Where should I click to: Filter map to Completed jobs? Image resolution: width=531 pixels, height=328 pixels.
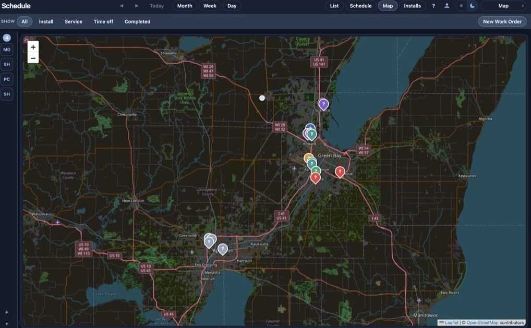(138, 21)
